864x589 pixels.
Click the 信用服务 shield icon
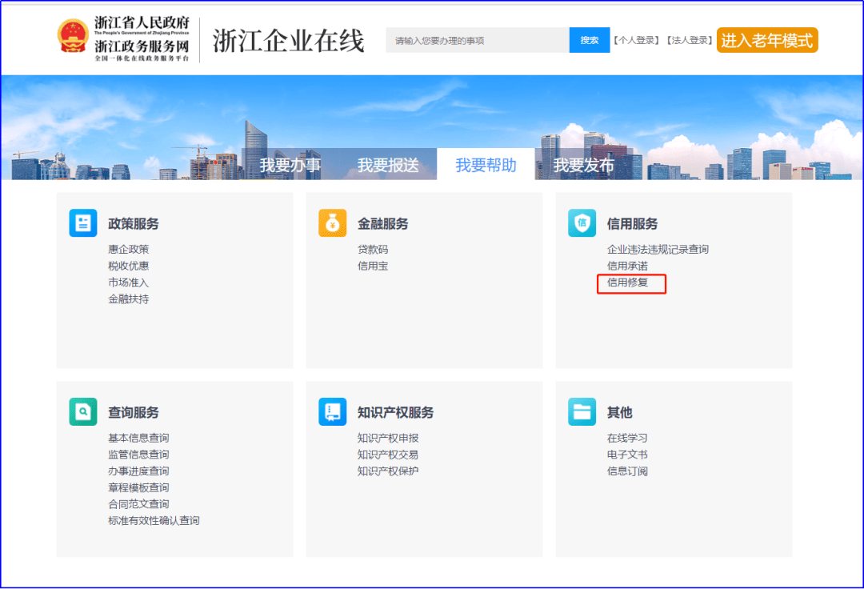click(x=582, y=222)
